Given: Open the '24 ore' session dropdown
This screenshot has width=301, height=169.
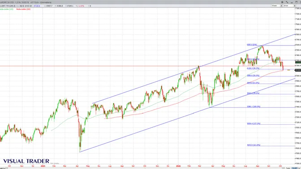Looking at the screenshot, I should coord(289,6).
